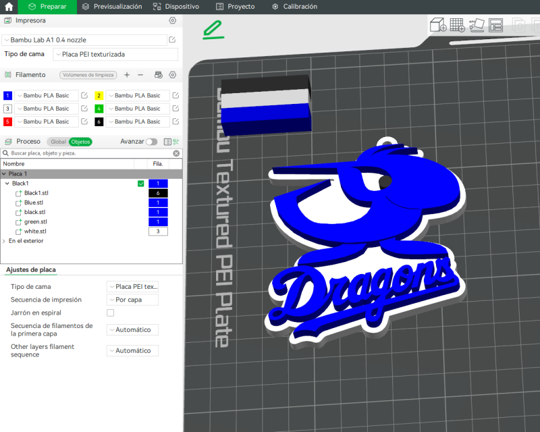Click the Add plate grid icon
Viewport: 540px width, 432px height.
(458, 25)
